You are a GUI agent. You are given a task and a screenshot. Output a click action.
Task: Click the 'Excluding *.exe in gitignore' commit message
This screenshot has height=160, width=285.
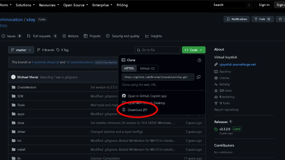pyautogui.click(x=58, y=77)
